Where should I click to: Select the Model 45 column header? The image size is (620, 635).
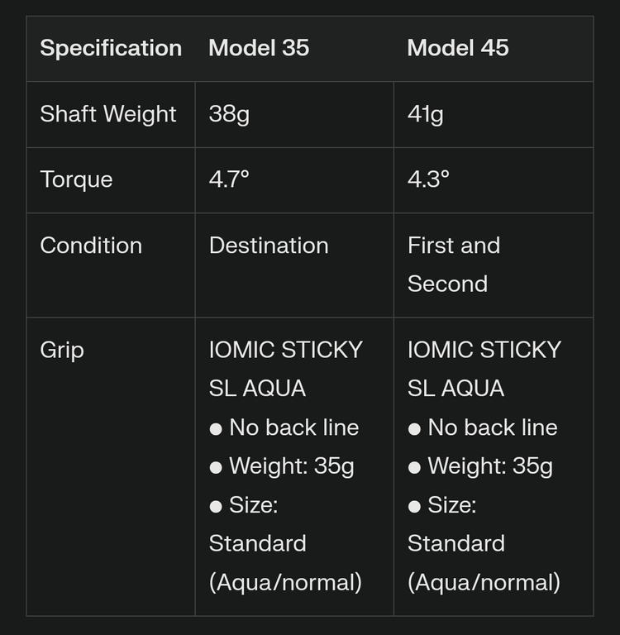pyautogui.click(x=457, y=48)
